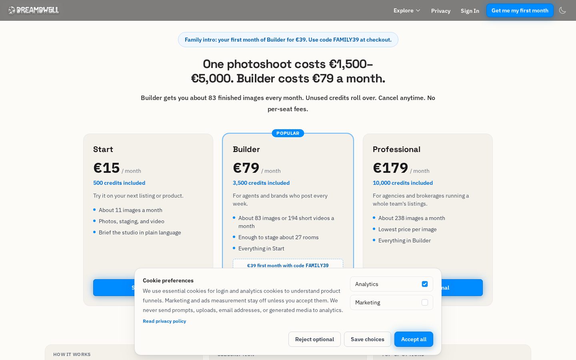Click 'Photos, staging, and video' item
Viewport: 576px width, 360px height.
tap(132, 221)
